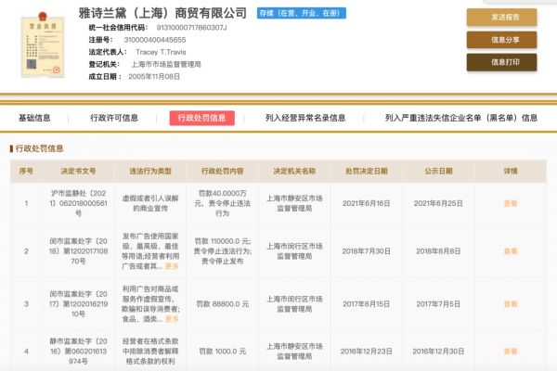
Task: Expand 更多 in the 110000.0 fine row
Action: point(172,266)
